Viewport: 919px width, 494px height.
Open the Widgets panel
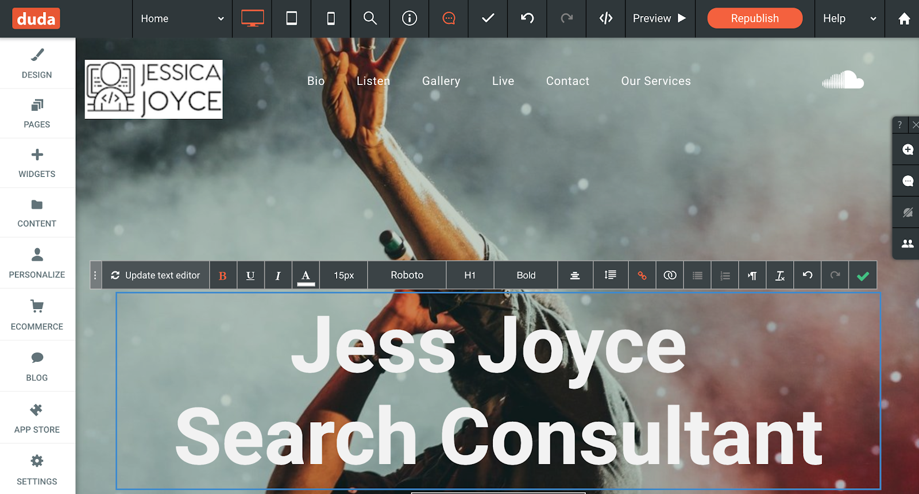pos(37,163)
